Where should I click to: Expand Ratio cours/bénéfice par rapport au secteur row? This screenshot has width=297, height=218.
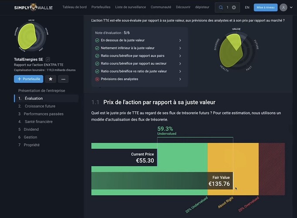point(138,64)
